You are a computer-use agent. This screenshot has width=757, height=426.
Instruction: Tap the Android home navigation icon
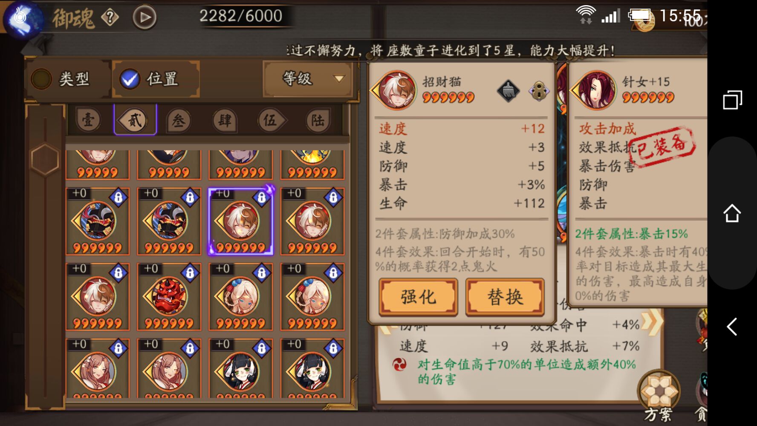point(732,213)
